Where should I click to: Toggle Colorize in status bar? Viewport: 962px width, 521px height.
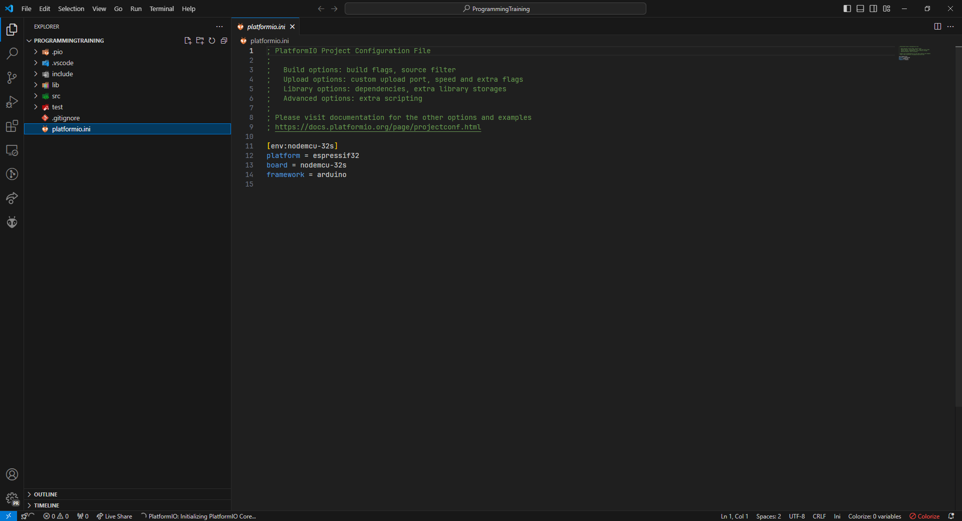(925, 516)
